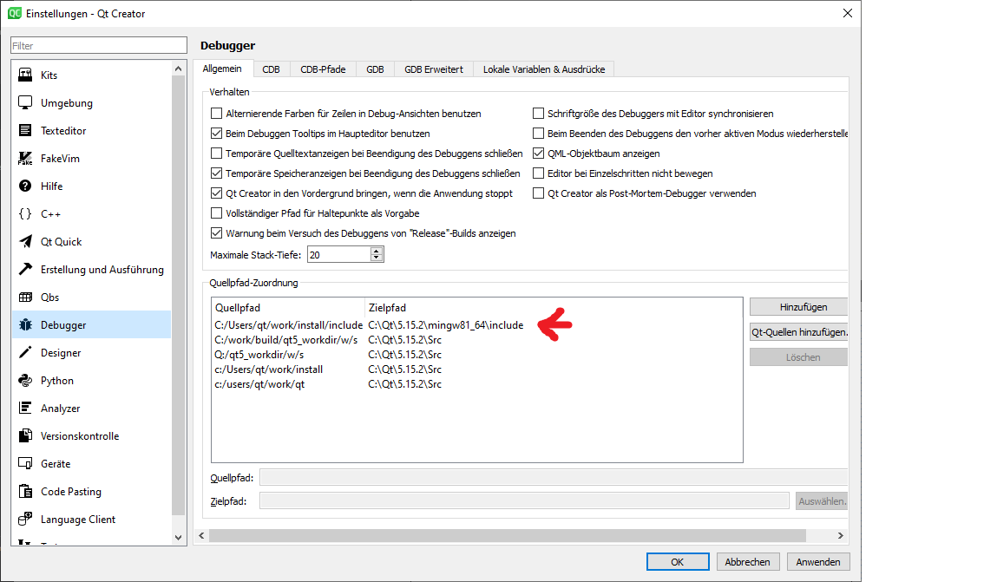Screen dimensions: 997x582
Task: Switch to GDB Erweitert tab
Action: point(434,69)
